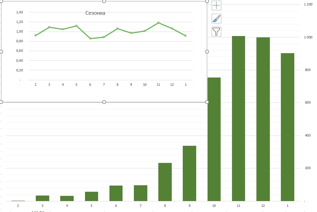Select the Сезонка chart title
The height and width of the screenshot is (212, 317).
pyautogui.click(x=95, y=13)
